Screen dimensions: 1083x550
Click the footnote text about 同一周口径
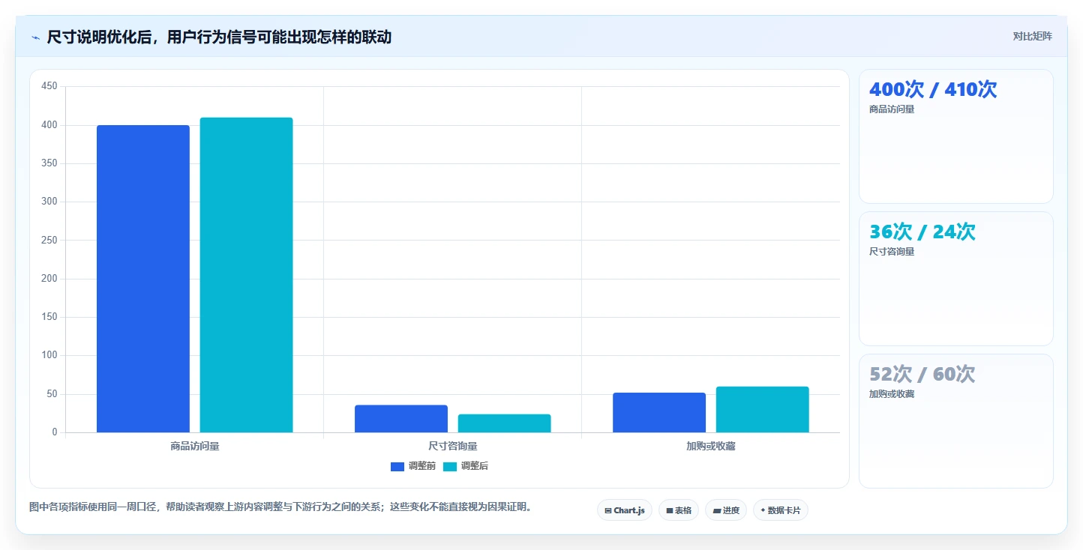281,507
